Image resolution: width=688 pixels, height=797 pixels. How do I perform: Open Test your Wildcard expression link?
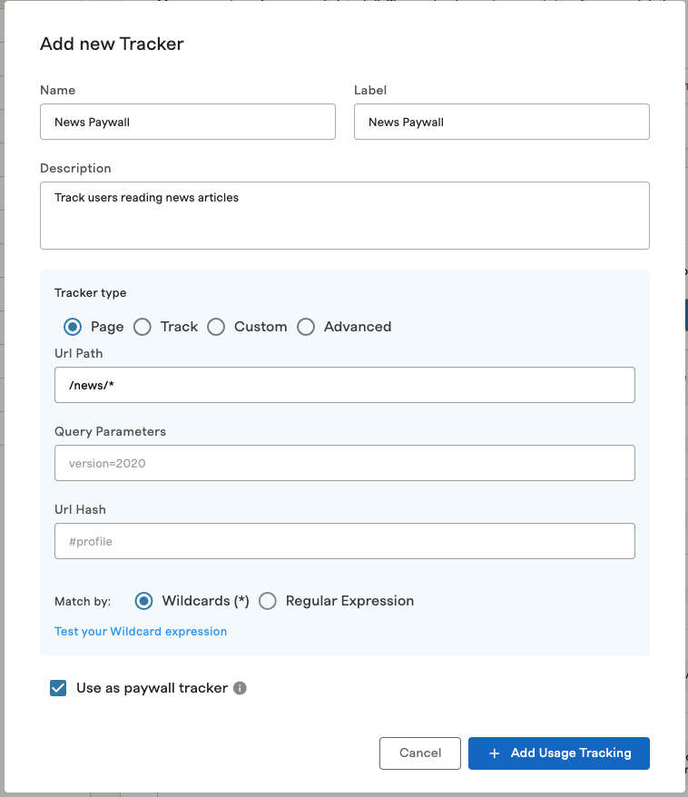click(x=141, y=631)
